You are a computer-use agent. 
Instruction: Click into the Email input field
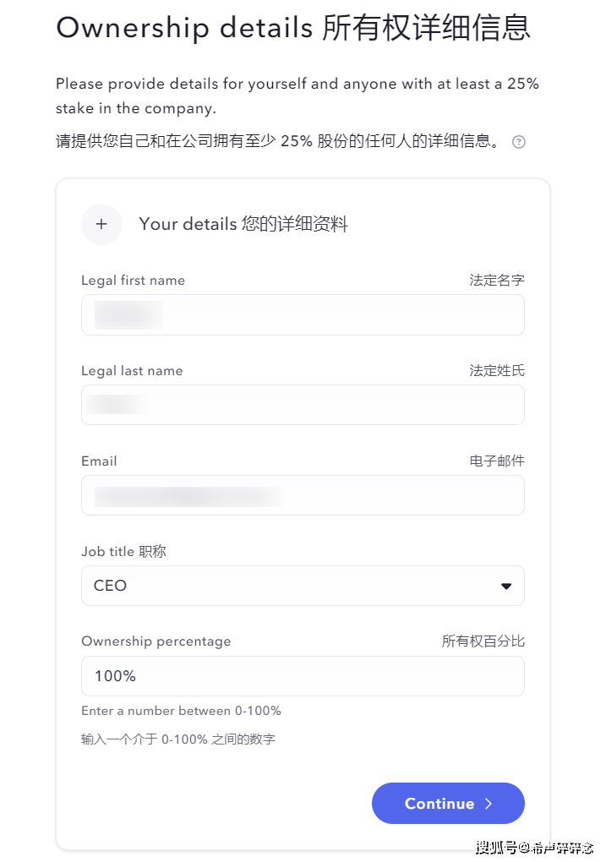click(x=303, y=495)
